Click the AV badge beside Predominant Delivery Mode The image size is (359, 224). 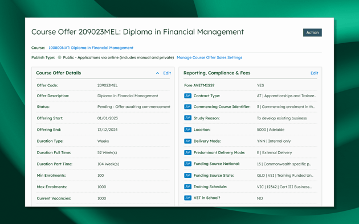pyautogui.click(x=187, y=152)
